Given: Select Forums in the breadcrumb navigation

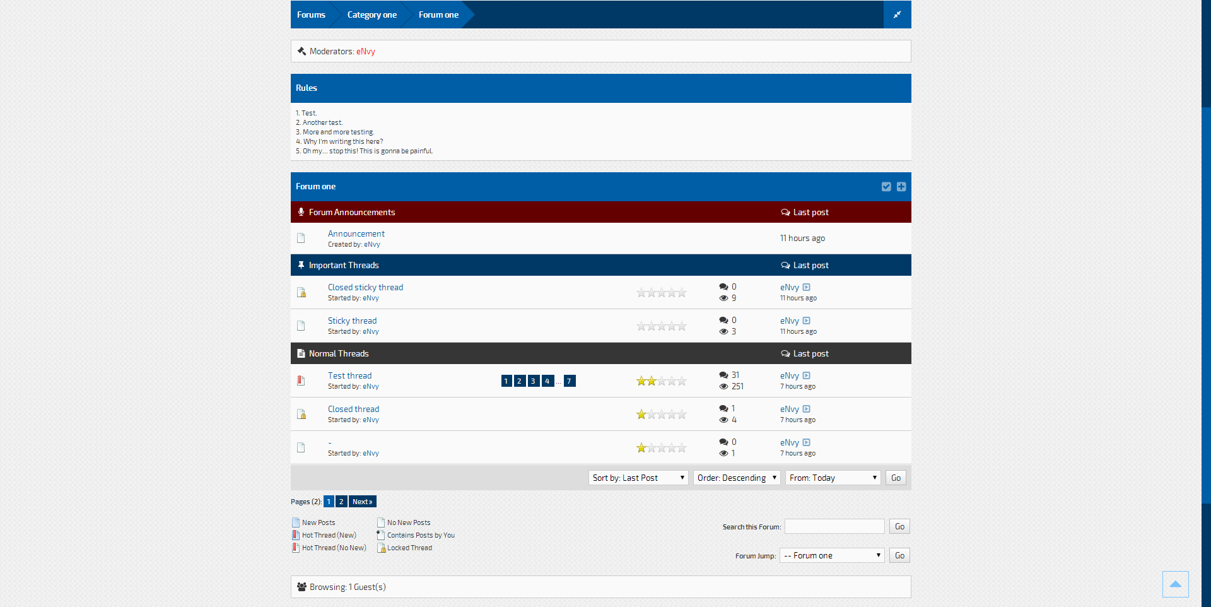Looking at the screenshot, I should [x=311, y=15].
